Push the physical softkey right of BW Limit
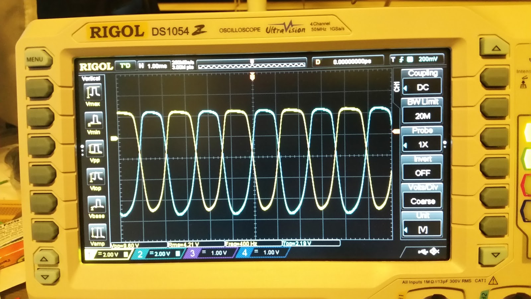Viewport: 531px width, 299px height. 494,108
